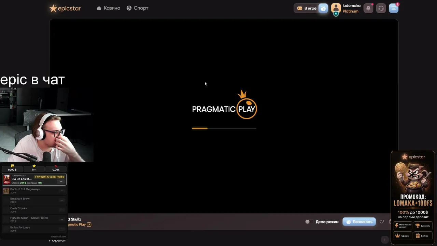Click the ПРОМОКОД LOMAKA+100FS banner text
This screenshot has height=246, width=437.
tap(413, 200)
